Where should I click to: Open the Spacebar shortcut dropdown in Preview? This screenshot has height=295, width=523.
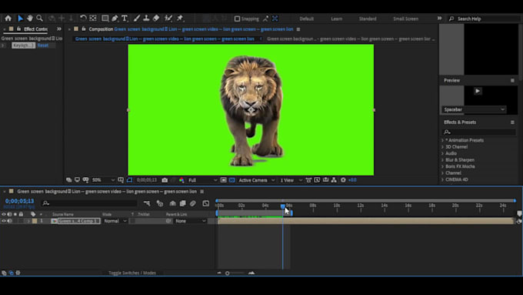pyautogui.click(x=474, y=109)
